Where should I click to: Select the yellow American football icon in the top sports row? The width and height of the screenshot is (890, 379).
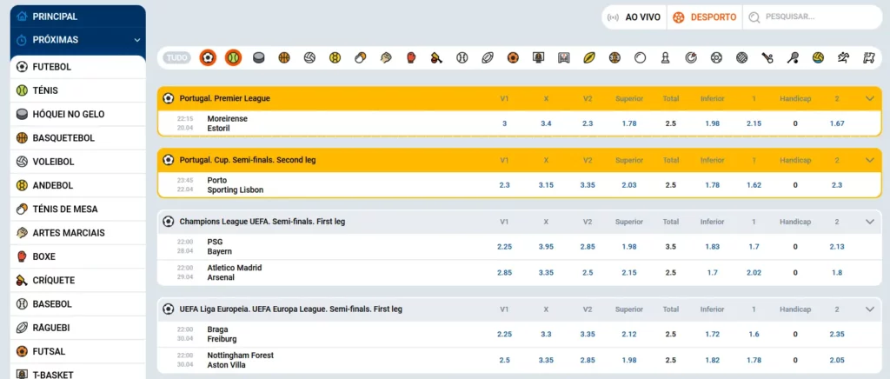pyautogui.click(x=589, y=58)
